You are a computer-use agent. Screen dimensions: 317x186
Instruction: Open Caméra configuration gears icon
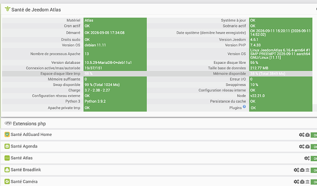(x=296, y=182)
